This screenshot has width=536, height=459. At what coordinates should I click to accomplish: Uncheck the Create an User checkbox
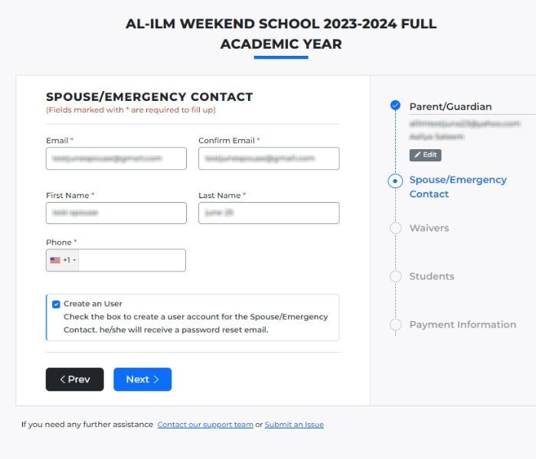click(x=56, y=304)
